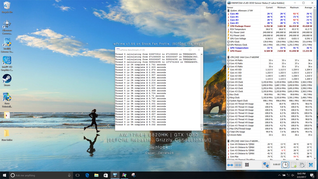
Task: Open HWiNFO sensor settings gear
Action: coord(302,165)
